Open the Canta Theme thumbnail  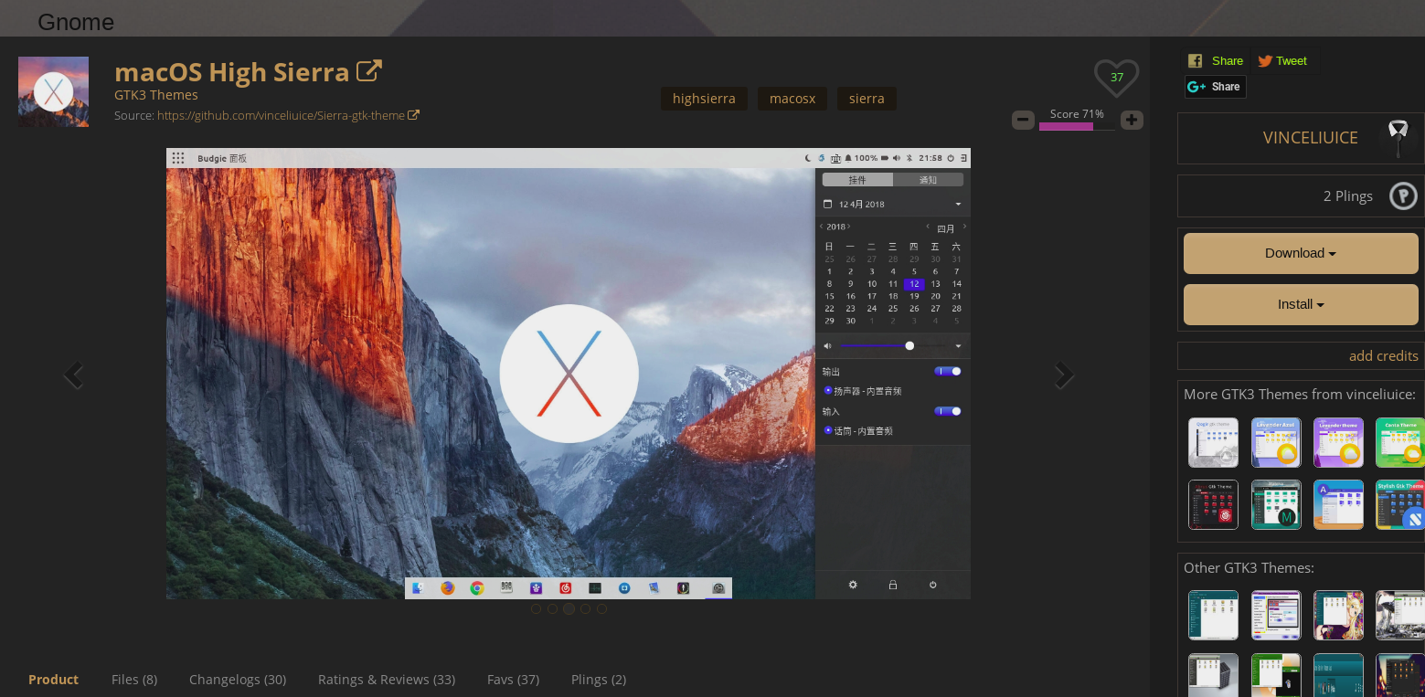(x=1400, y=442)
